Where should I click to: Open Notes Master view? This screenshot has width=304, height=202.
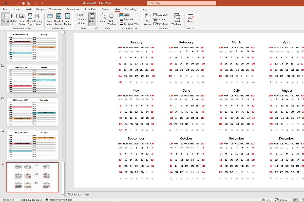click(x=67, y=19)
